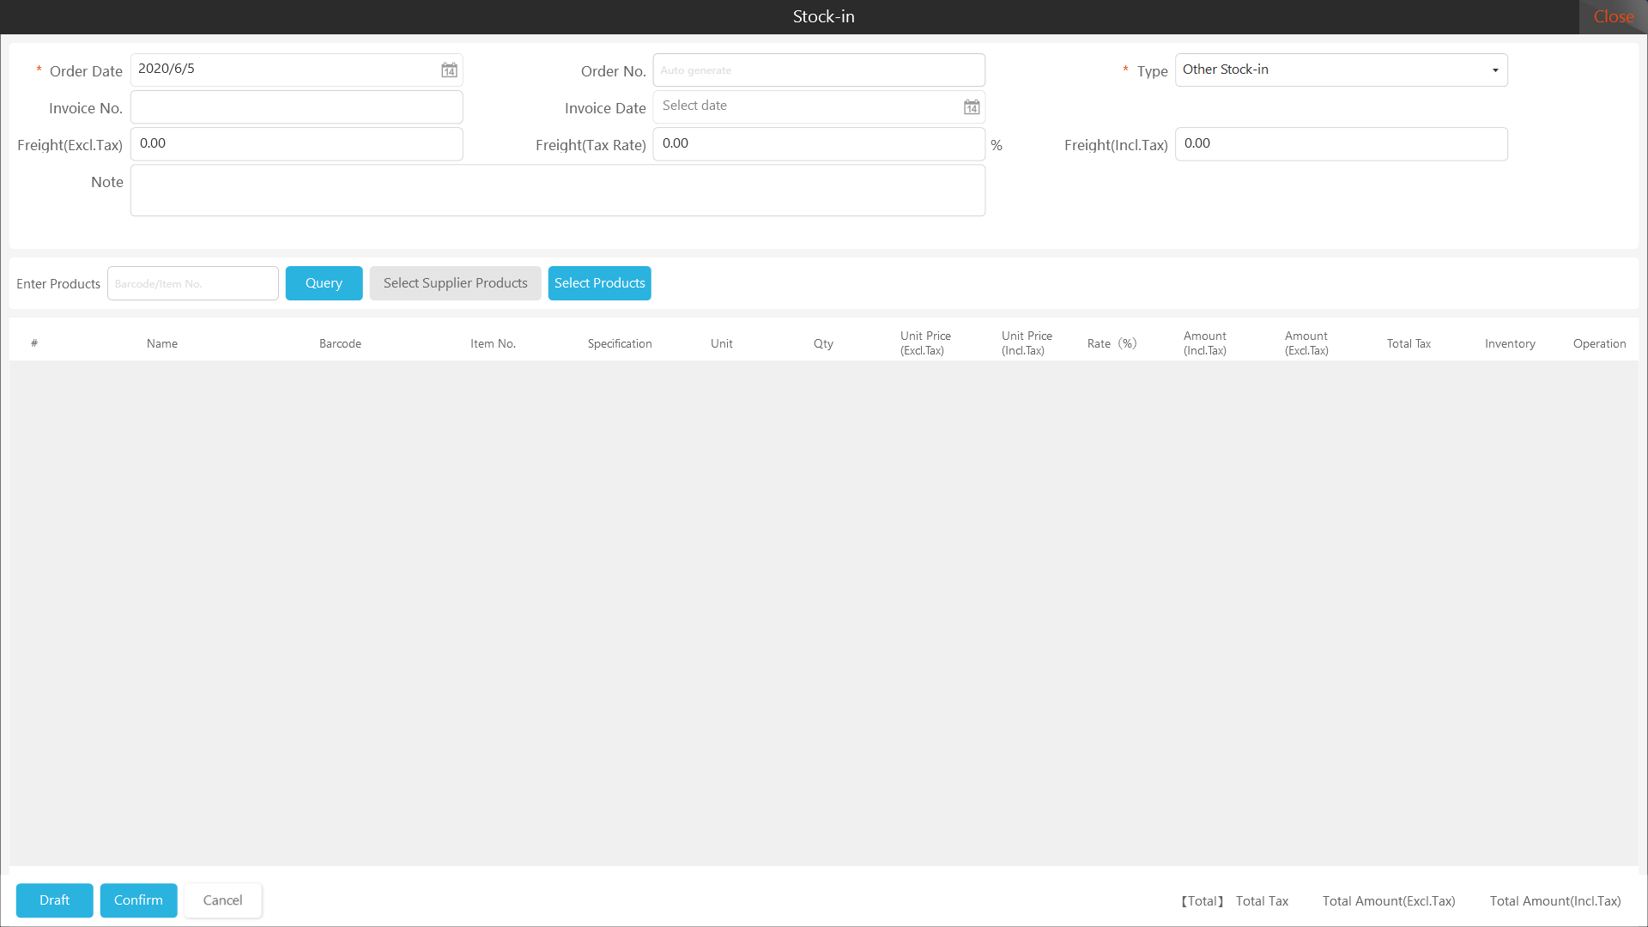The height and width of the screenshot is (927, 1648).
Task: Expand the Type dropdown arrow
Action: [x=1494, y=70]
